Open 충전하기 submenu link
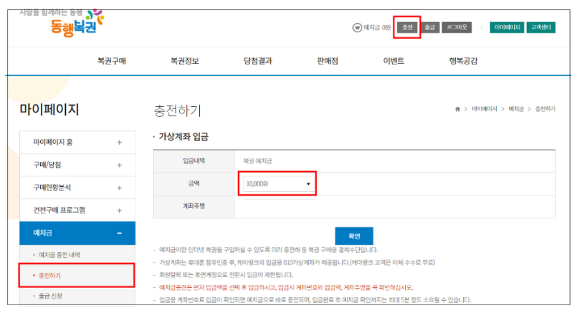The image size is (582, 313). [x=49, y=276]
